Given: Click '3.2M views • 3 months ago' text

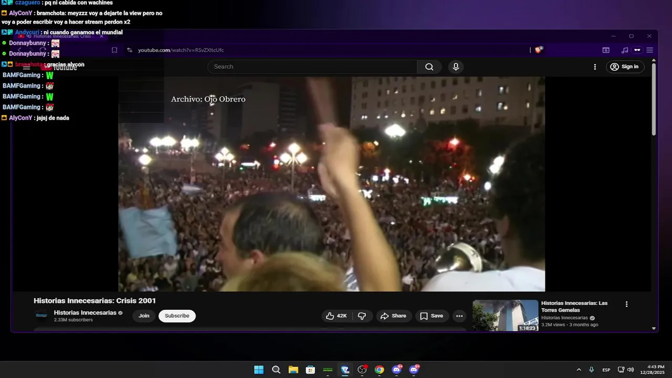Looking at the screenshot, I should [x=570, y=324].
